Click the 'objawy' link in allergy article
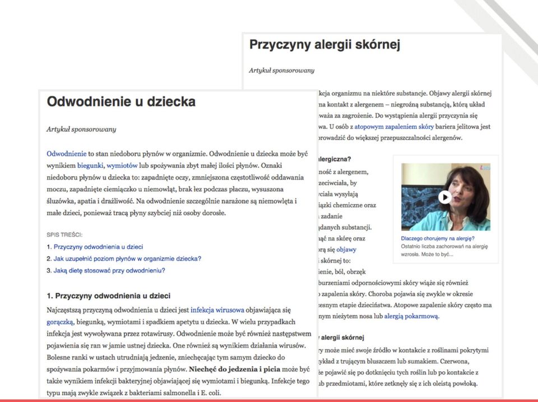The height and width of the screenshot is (402, 538). tap(346, 249)
